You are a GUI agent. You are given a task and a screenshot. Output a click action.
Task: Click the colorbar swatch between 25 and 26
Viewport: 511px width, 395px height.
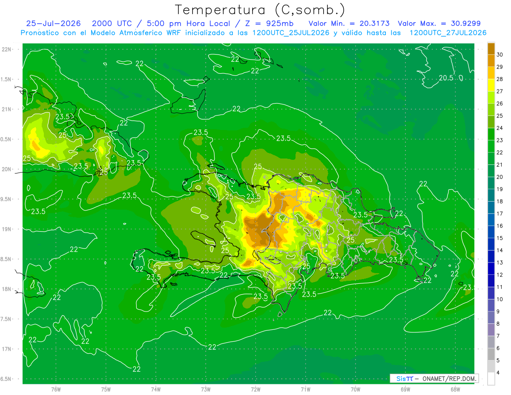[491, 110]
